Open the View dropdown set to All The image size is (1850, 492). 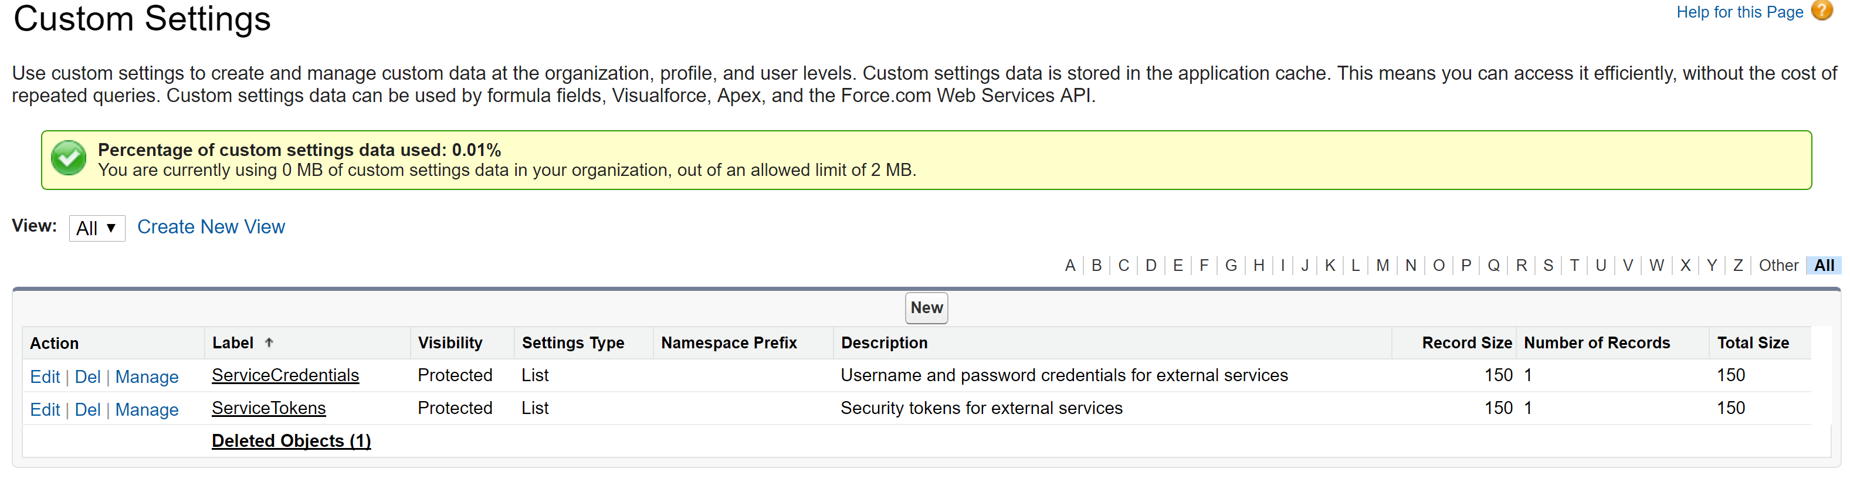(96, 228)
